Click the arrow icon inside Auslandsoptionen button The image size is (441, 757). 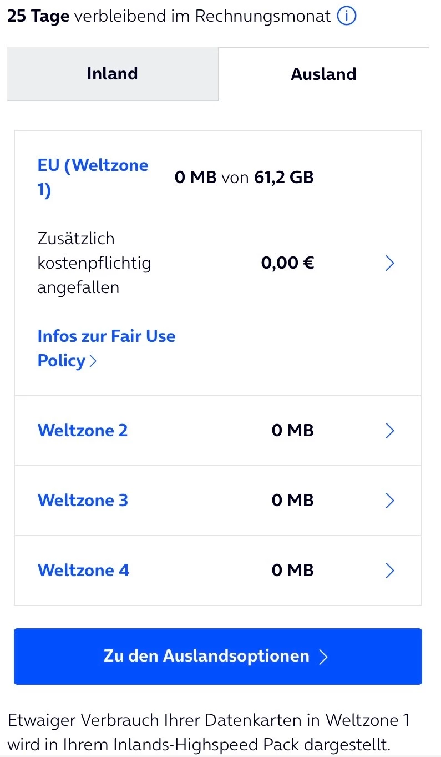[323, 657]
